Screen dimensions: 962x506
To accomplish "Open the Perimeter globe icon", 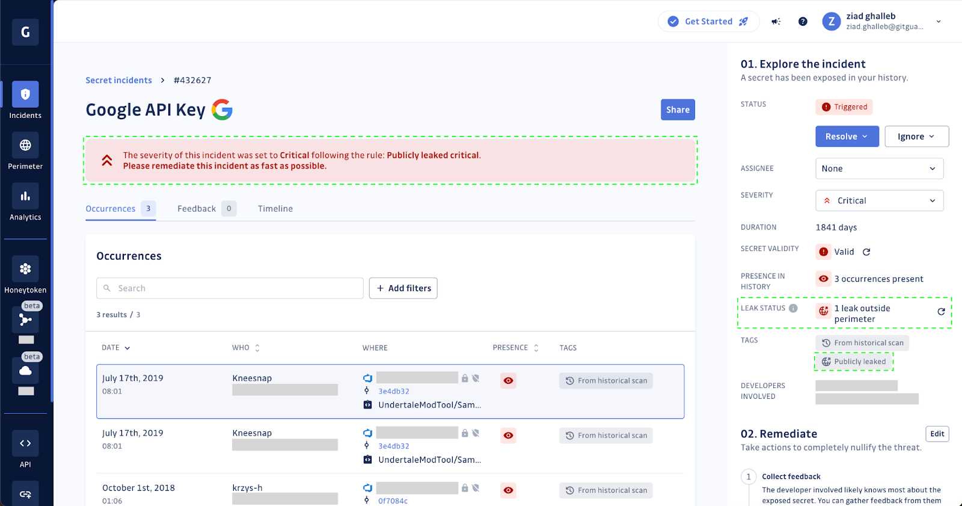I will pos(25,145).
